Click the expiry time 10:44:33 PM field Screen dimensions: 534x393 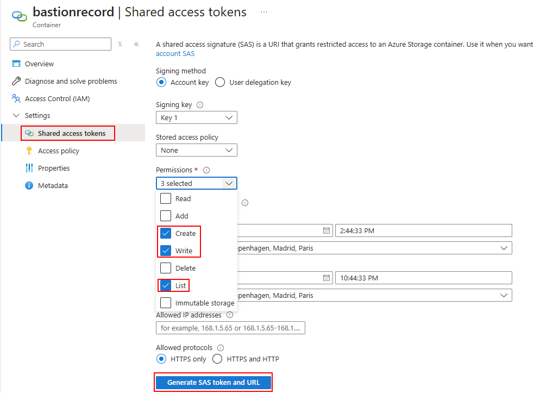[x=424, y=278]
